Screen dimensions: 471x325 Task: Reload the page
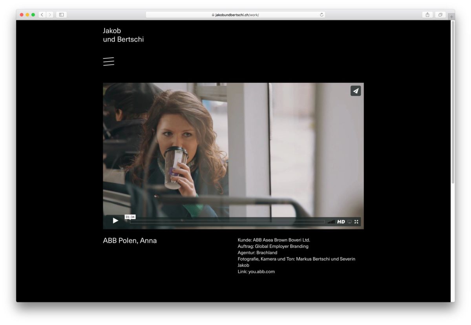(x=322, y=15)
